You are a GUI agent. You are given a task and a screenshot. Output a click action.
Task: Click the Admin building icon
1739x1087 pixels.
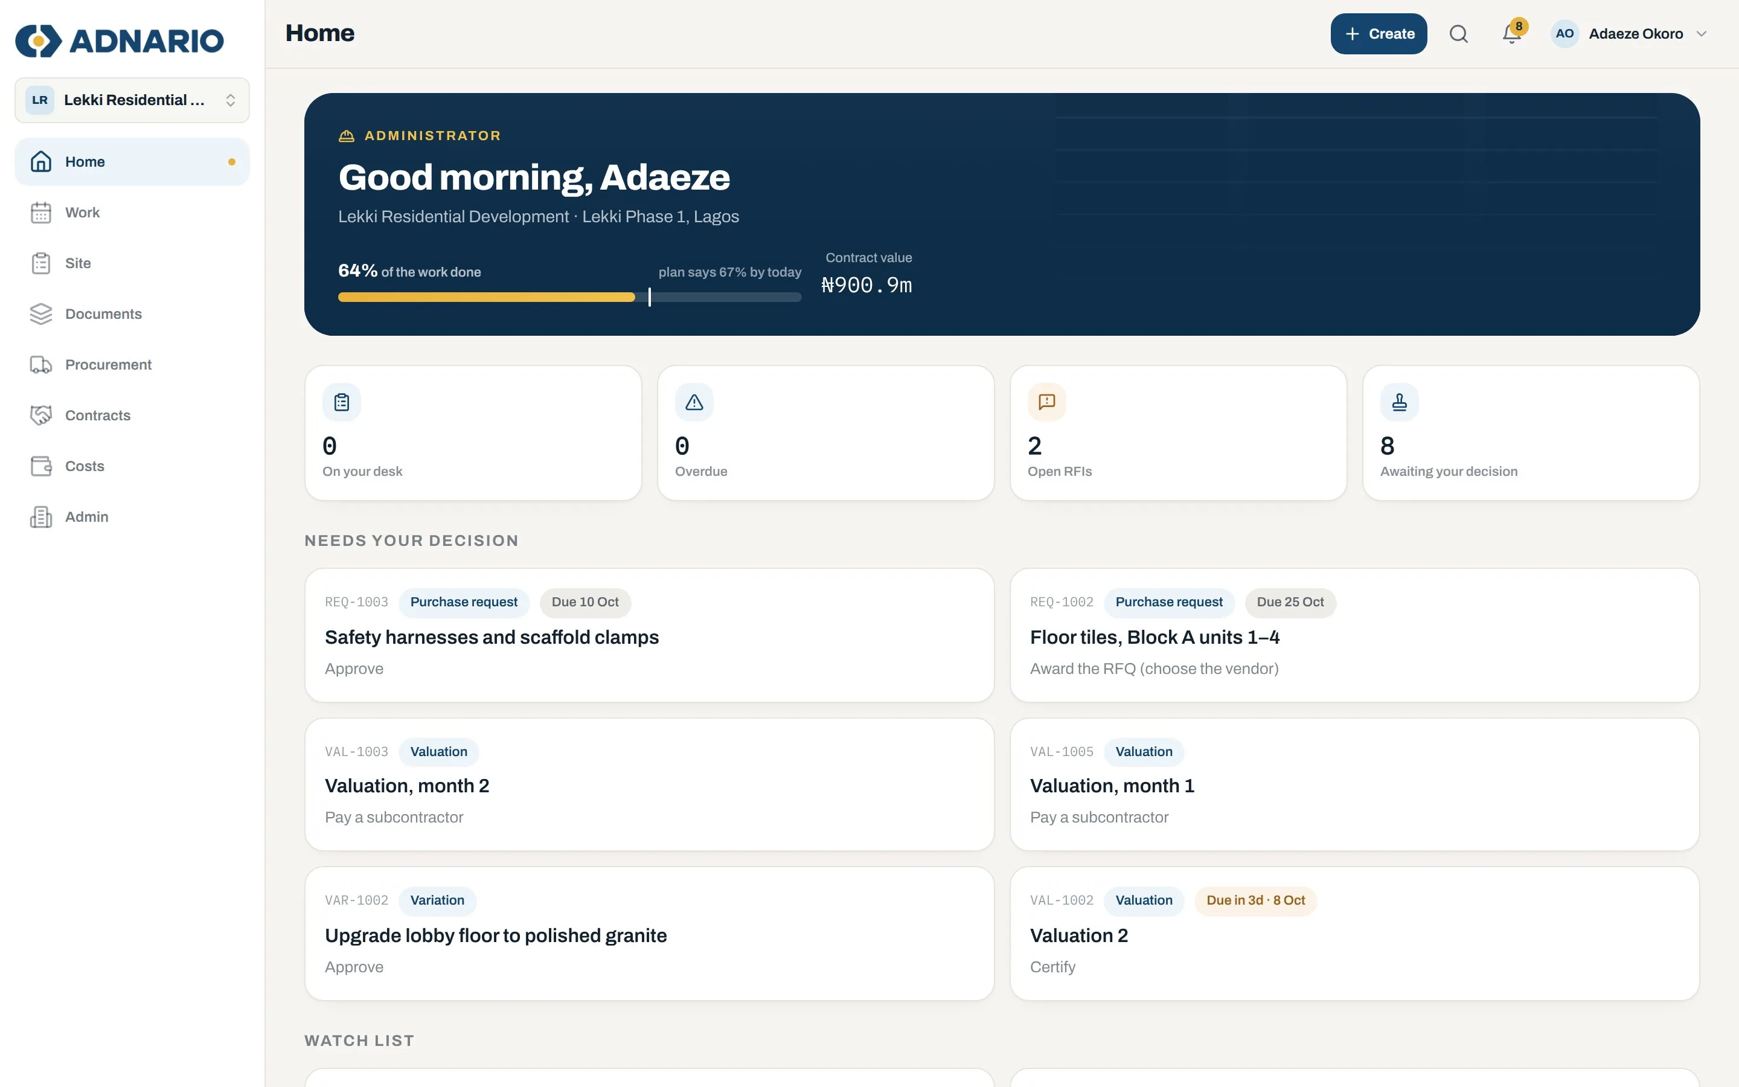[x=41, y=517]
